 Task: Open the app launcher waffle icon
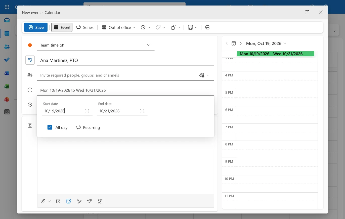7,7
